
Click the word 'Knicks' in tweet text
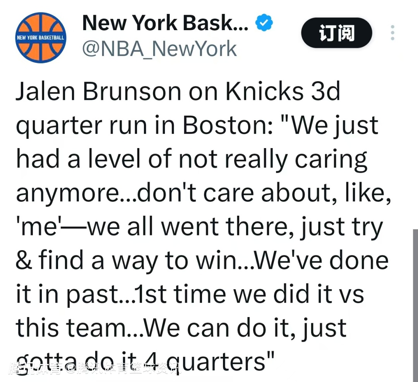click(264, 92)
